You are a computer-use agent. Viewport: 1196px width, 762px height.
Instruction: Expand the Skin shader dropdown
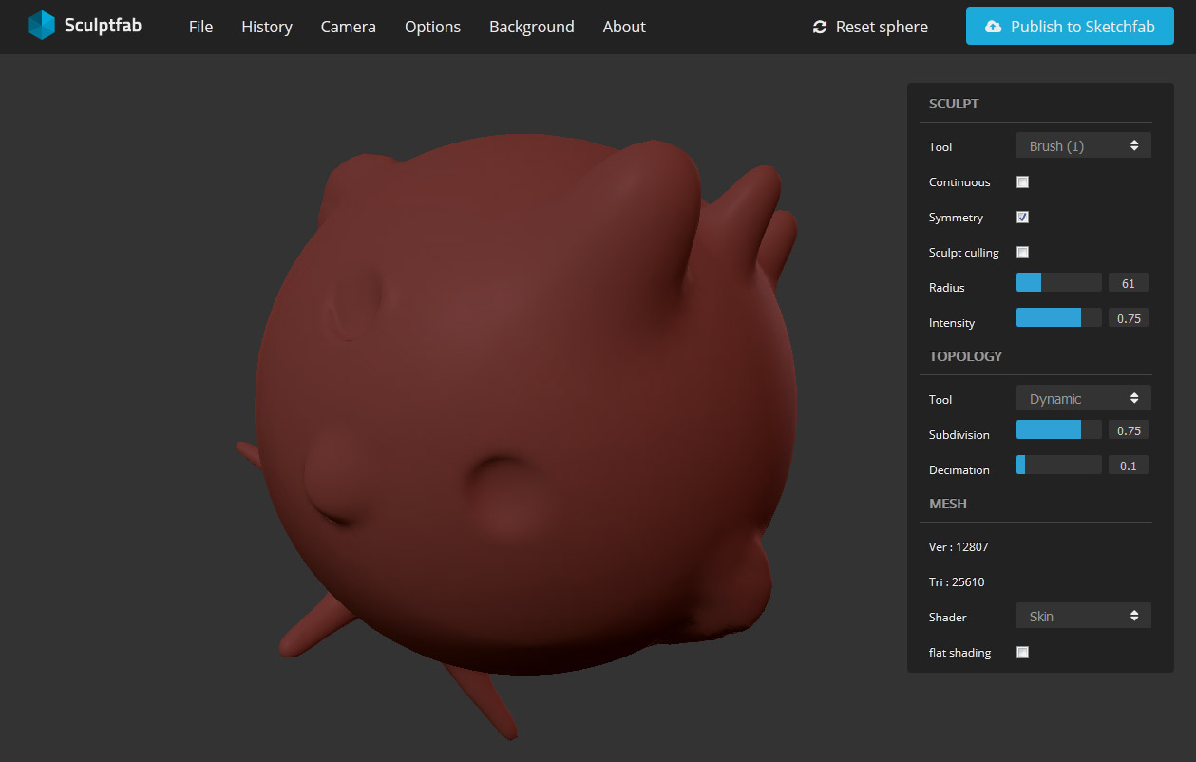[x=1083, y=617]
